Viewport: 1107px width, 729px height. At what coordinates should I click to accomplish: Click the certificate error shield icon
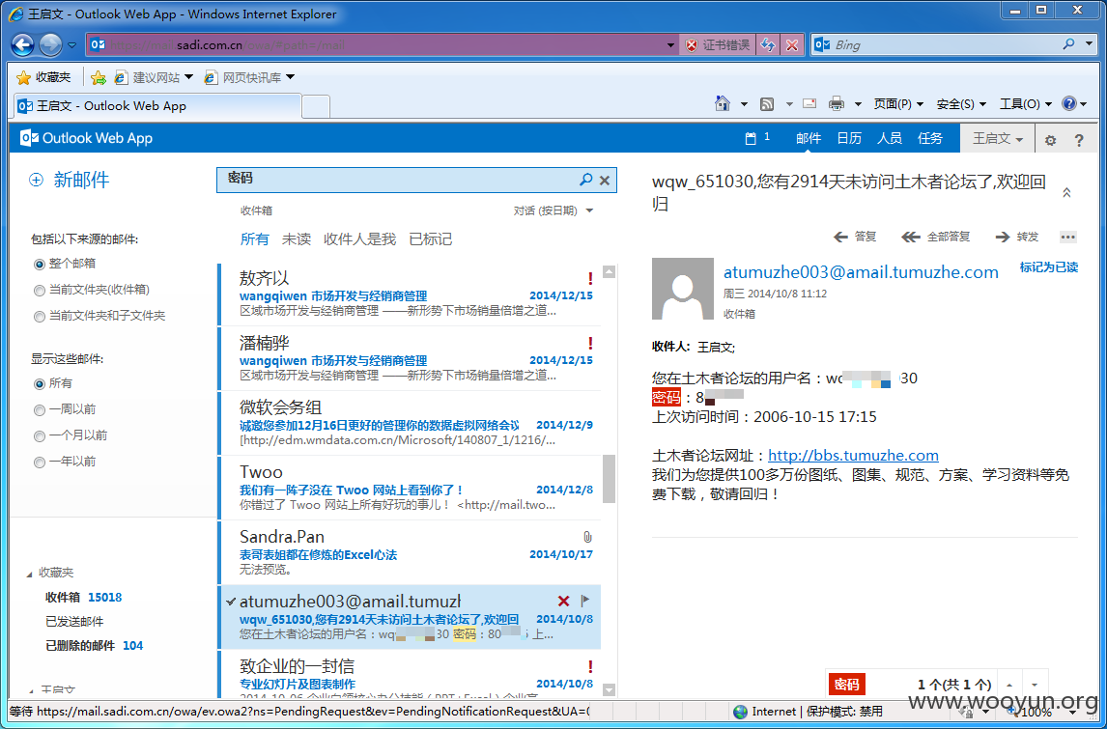point(692,45)
